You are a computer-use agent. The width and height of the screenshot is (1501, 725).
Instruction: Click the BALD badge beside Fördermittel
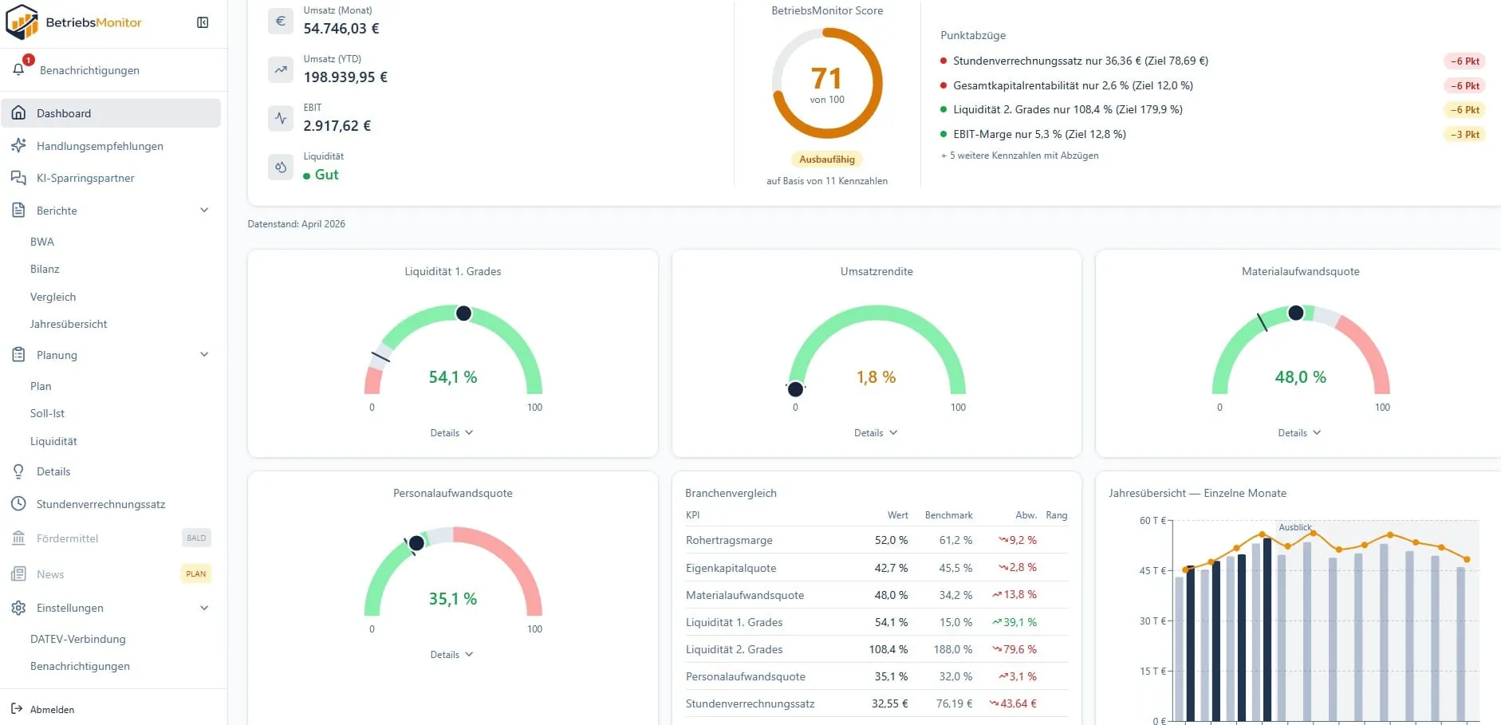coord(196,538)
